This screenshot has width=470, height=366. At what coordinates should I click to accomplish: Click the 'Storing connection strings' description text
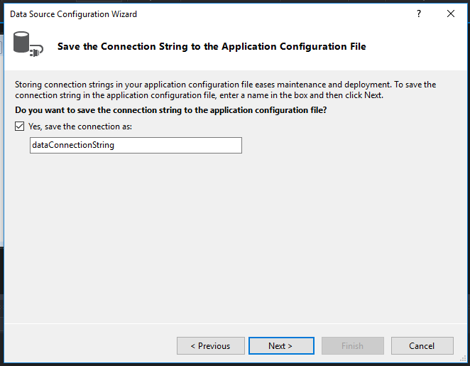tap(225, 90)
